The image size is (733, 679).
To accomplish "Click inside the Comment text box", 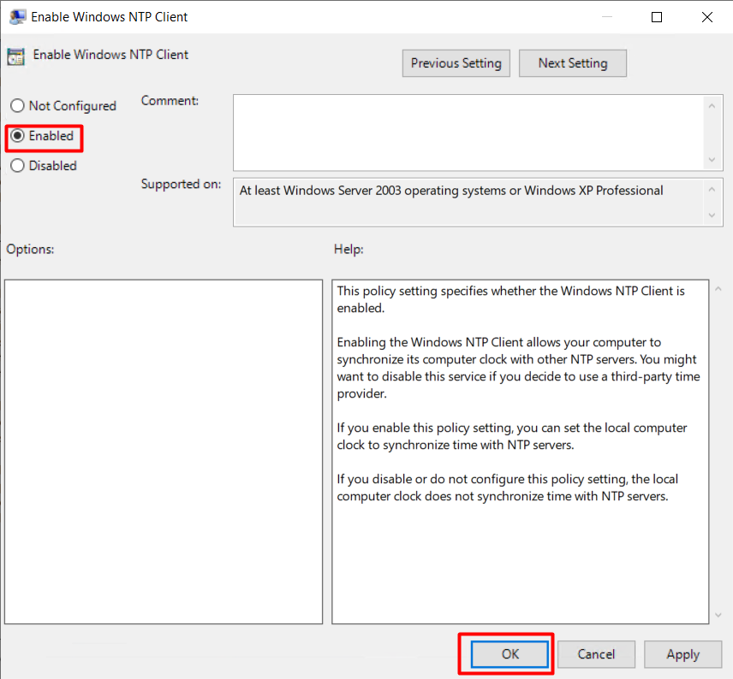I will 468,133.
